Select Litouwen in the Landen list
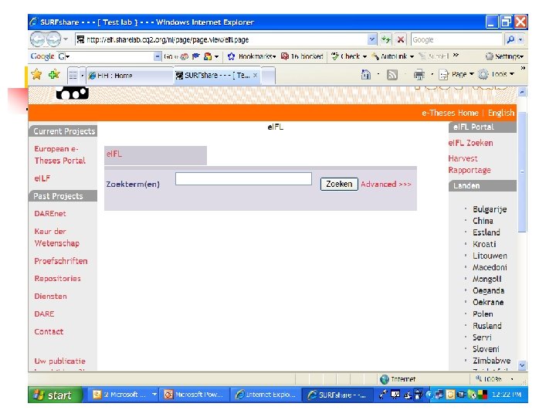556x417 pixels. click(490, 256)
